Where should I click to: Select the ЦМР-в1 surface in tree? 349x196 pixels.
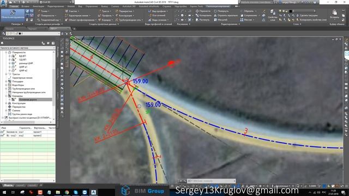tap(23, 67)
